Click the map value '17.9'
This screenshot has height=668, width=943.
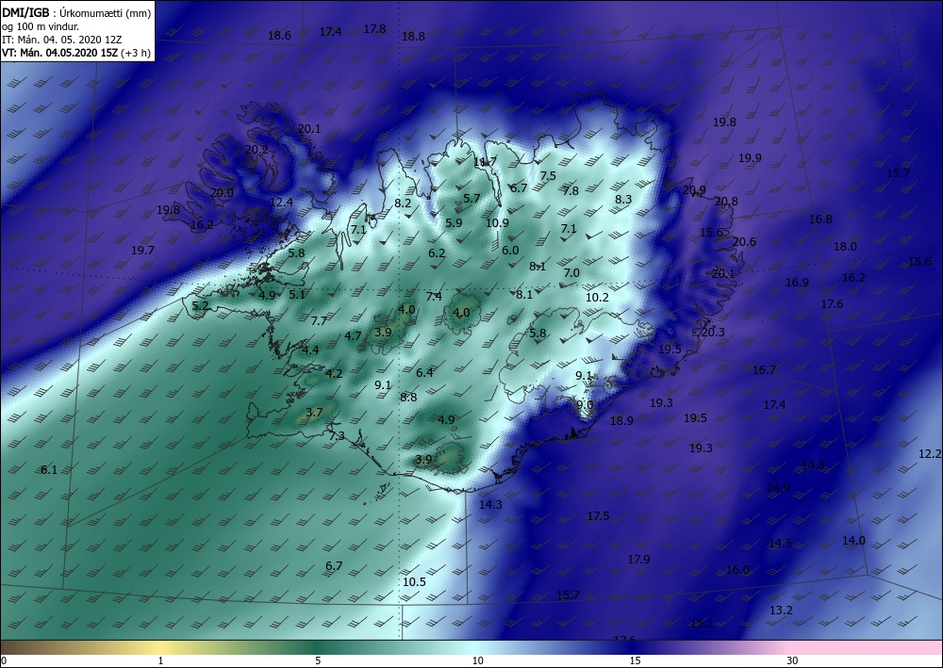coord(638,560)
